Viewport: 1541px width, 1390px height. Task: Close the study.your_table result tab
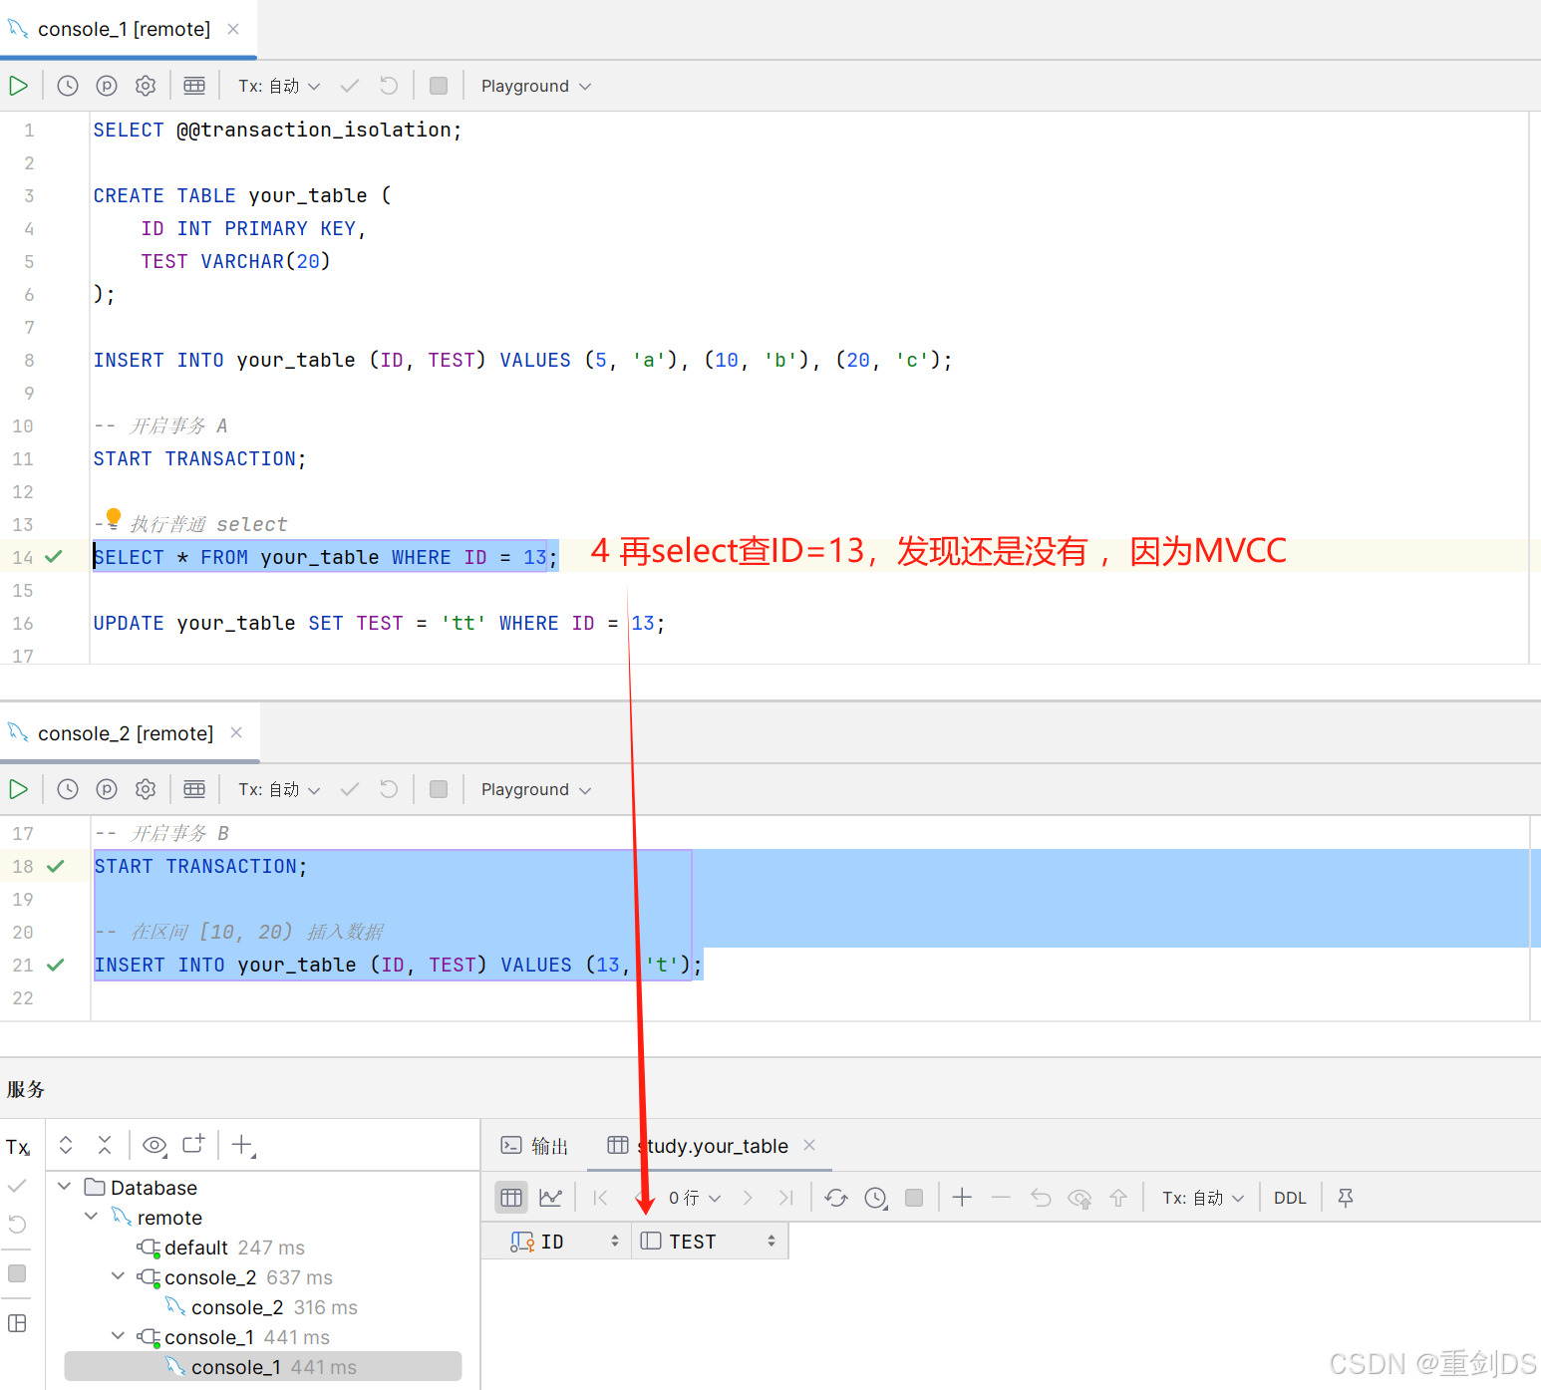click(x=809, y=1145)
